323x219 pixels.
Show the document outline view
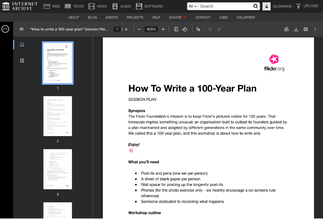click(22, 61)
